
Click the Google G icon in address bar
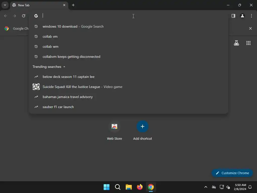coord(36,16)
